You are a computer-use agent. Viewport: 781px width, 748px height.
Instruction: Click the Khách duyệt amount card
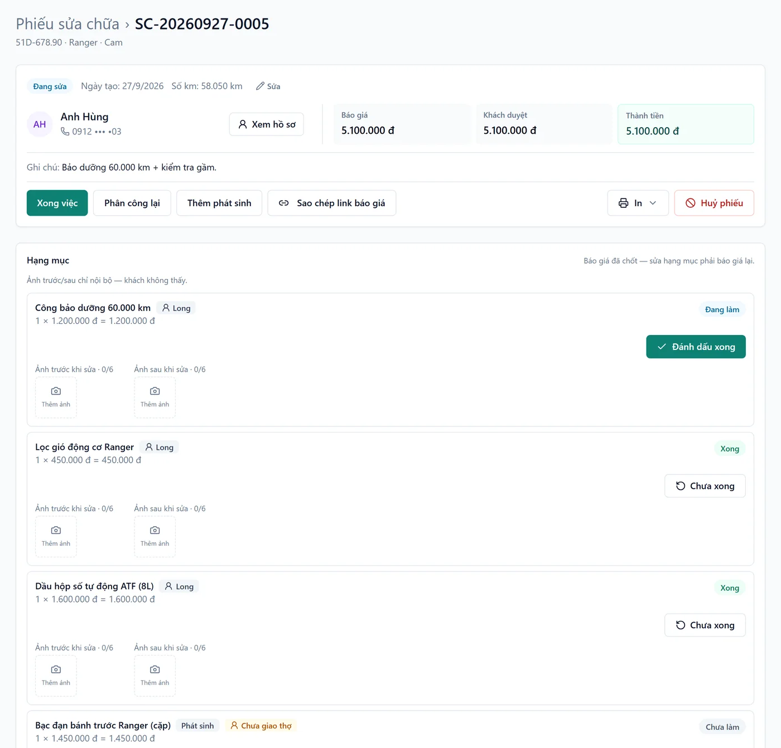tap(544, 124)
